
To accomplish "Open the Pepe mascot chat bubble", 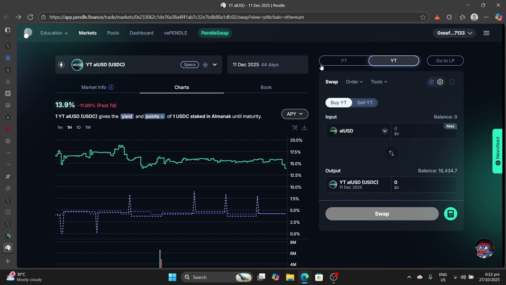I will 484,249.
